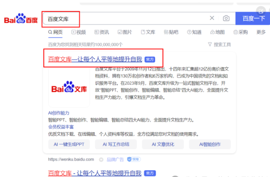Clear the search box with X
Screen dimensions: 270x177
(x=212, y=18)
